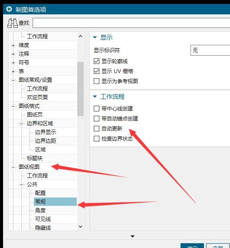Toggle the 显示轮廓线 checkbox
The image size is (230, 248).
click(x=96, y=61)
